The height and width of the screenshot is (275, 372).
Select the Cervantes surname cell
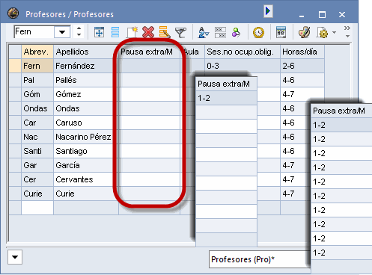86,179
